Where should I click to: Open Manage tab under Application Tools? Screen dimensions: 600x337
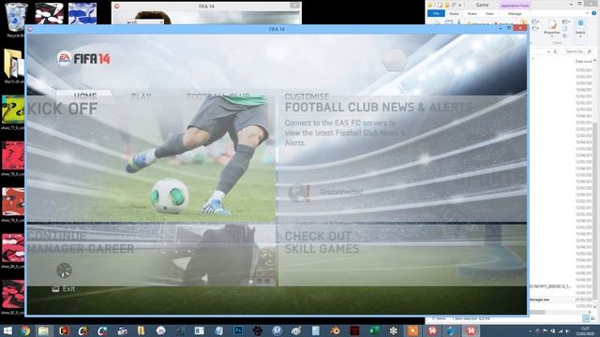515,13
